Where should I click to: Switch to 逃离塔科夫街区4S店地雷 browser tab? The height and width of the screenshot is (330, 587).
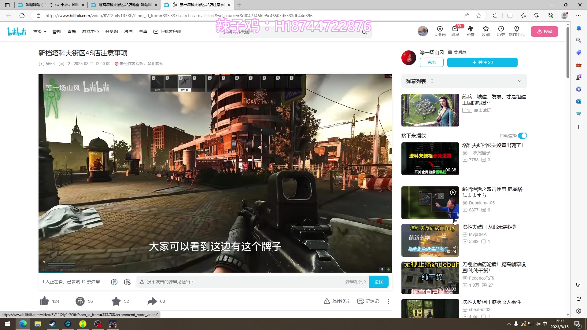pos(124,5)
